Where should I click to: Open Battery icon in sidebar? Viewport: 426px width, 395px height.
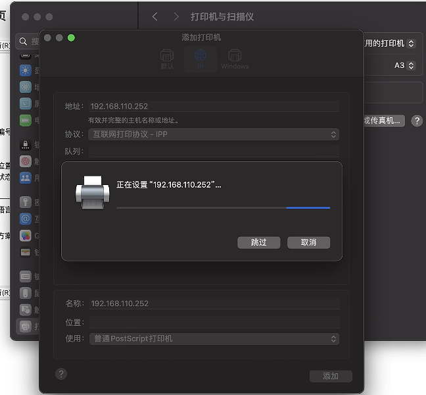pos(26,120)
